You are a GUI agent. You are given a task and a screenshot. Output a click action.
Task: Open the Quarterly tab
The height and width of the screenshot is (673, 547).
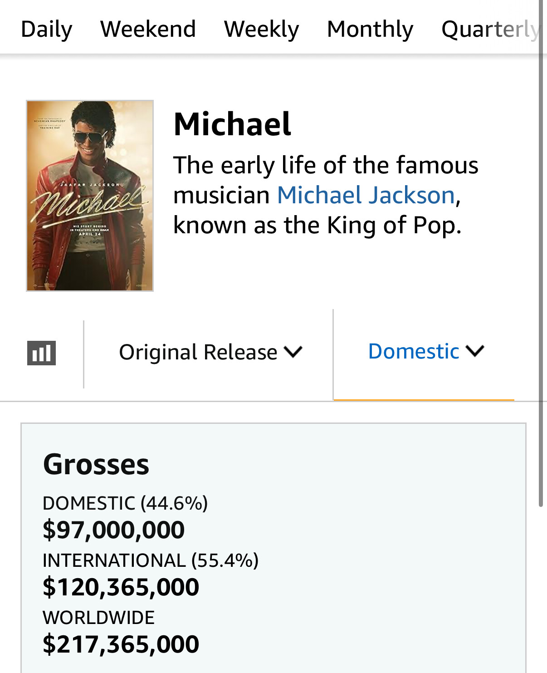click(x=491, y=29)
